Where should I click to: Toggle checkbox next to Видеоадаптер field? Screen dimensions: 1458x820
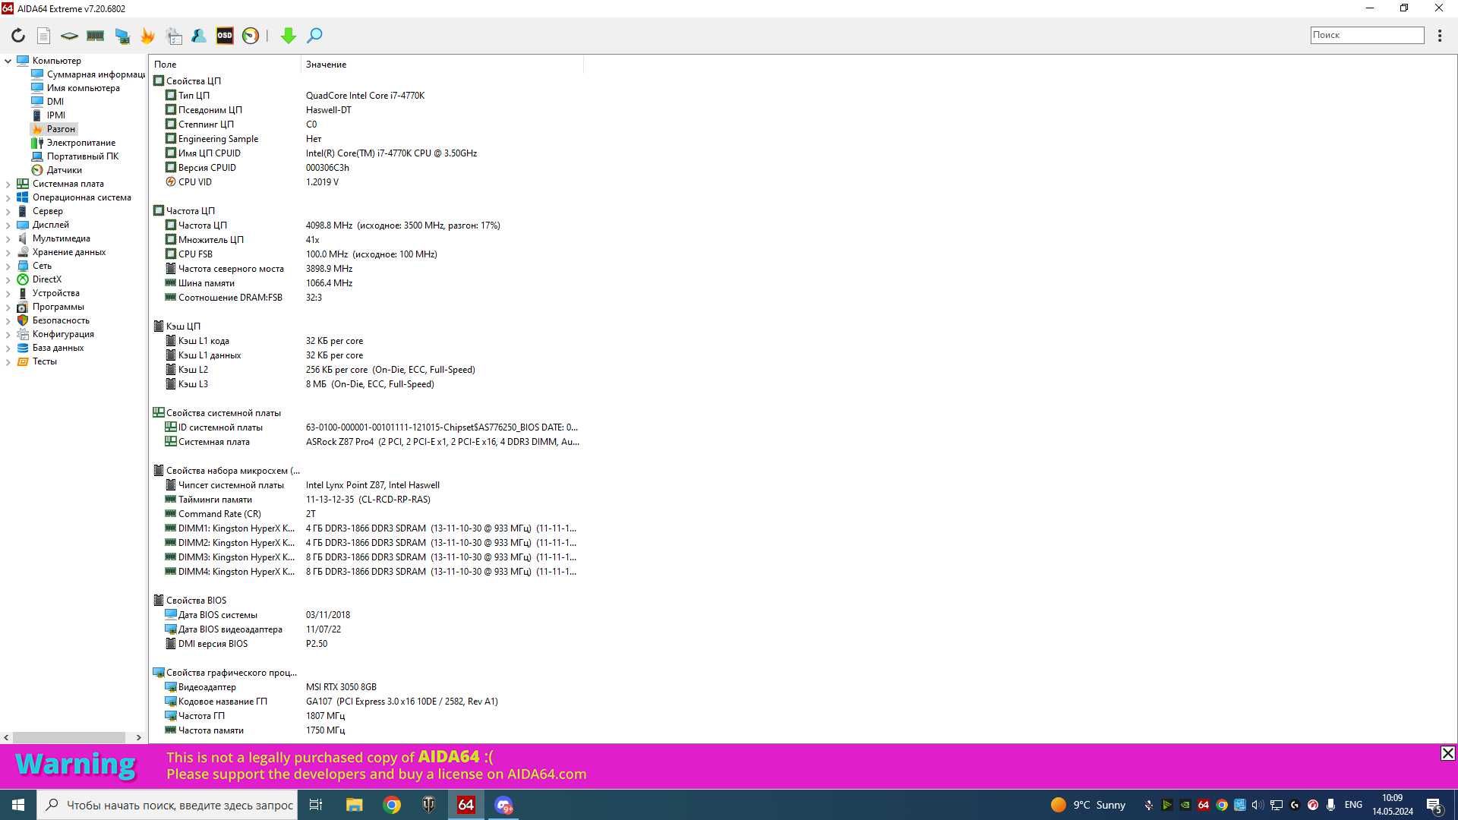click(170, 687)
